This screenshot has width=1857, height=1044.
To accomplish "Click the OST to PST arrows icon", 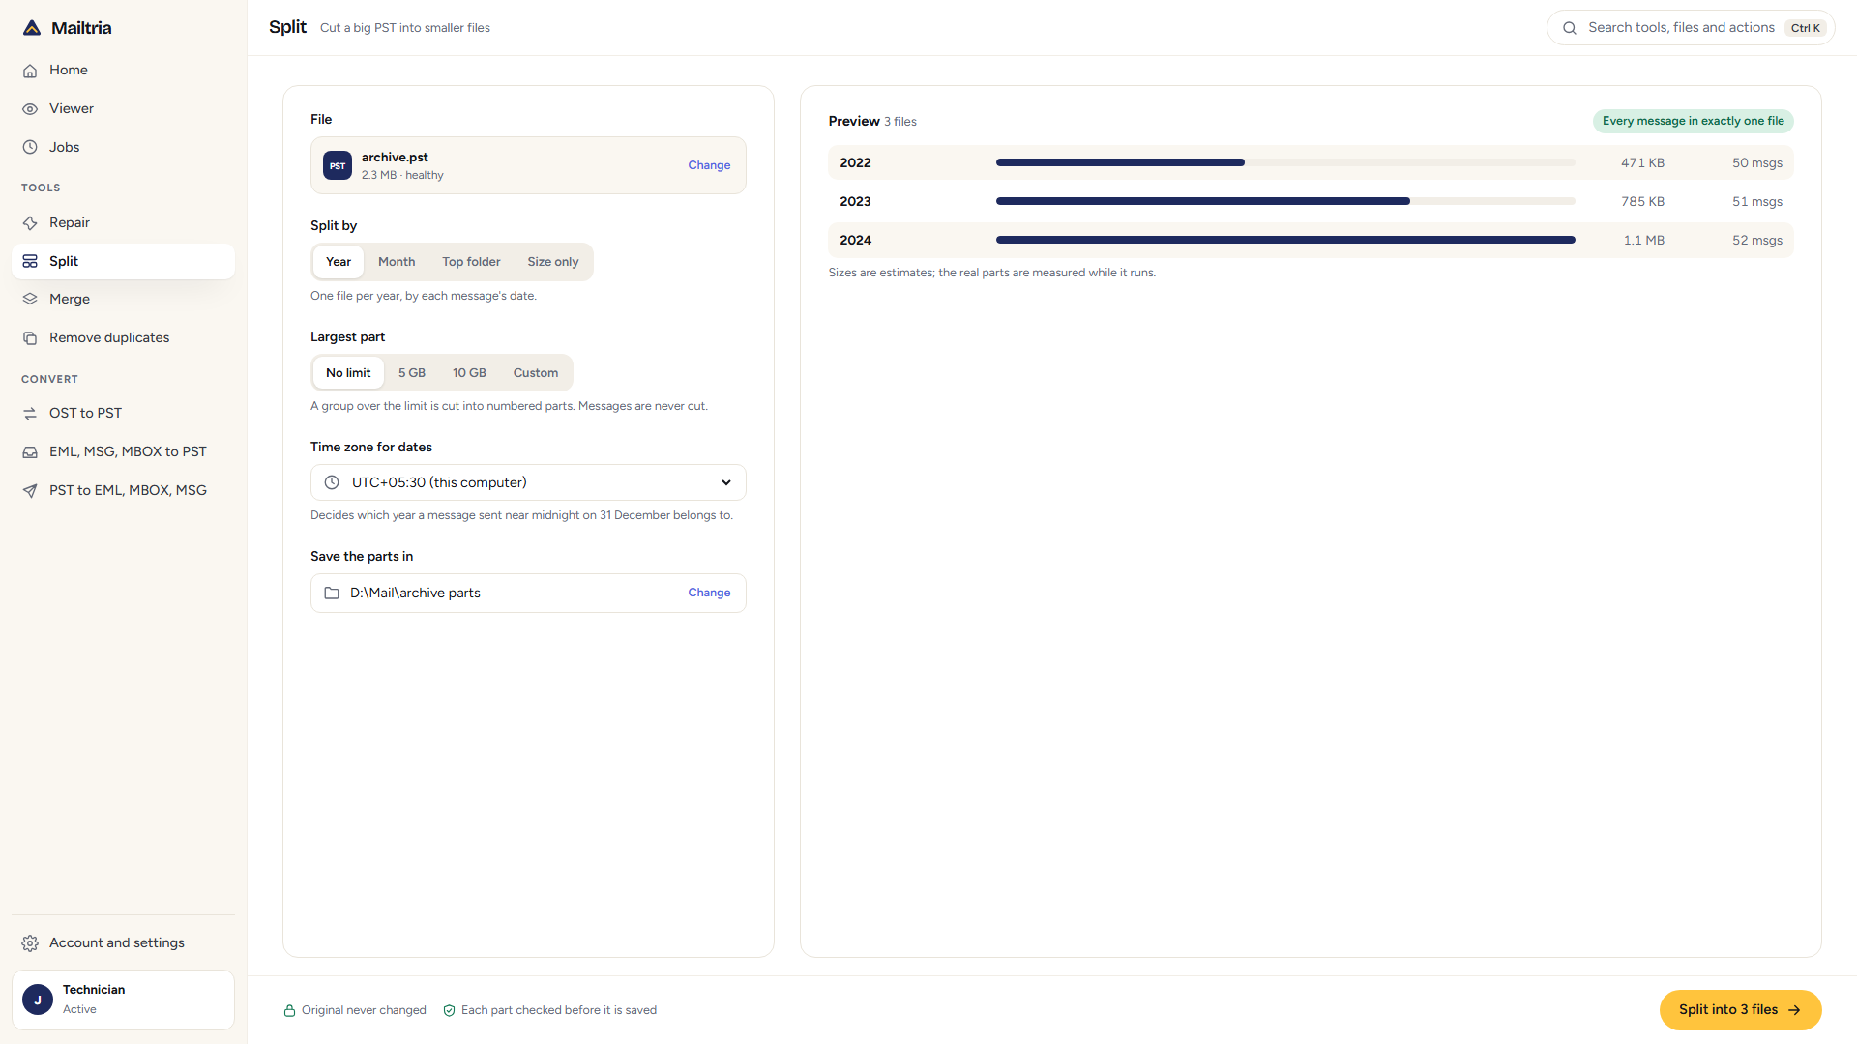I will point(30,414).
